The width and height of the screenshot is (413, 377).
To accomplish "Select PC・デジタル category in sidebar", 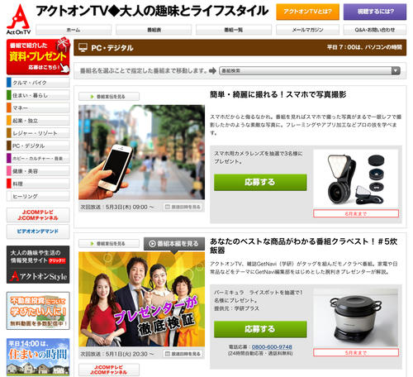I will pos(38,146).
